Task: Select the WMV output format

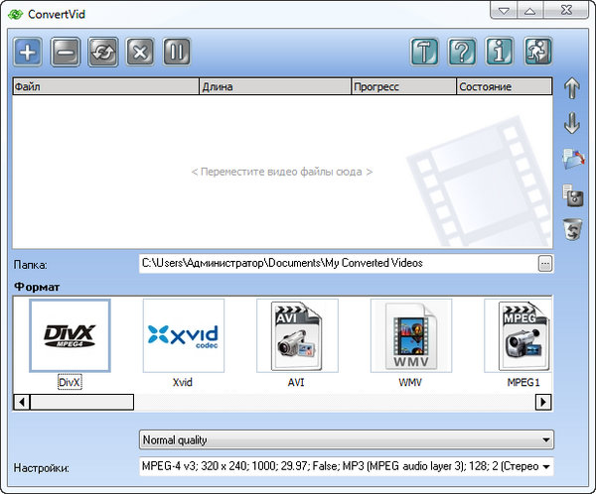Action: pyautogui.click(x=410, y=335)
